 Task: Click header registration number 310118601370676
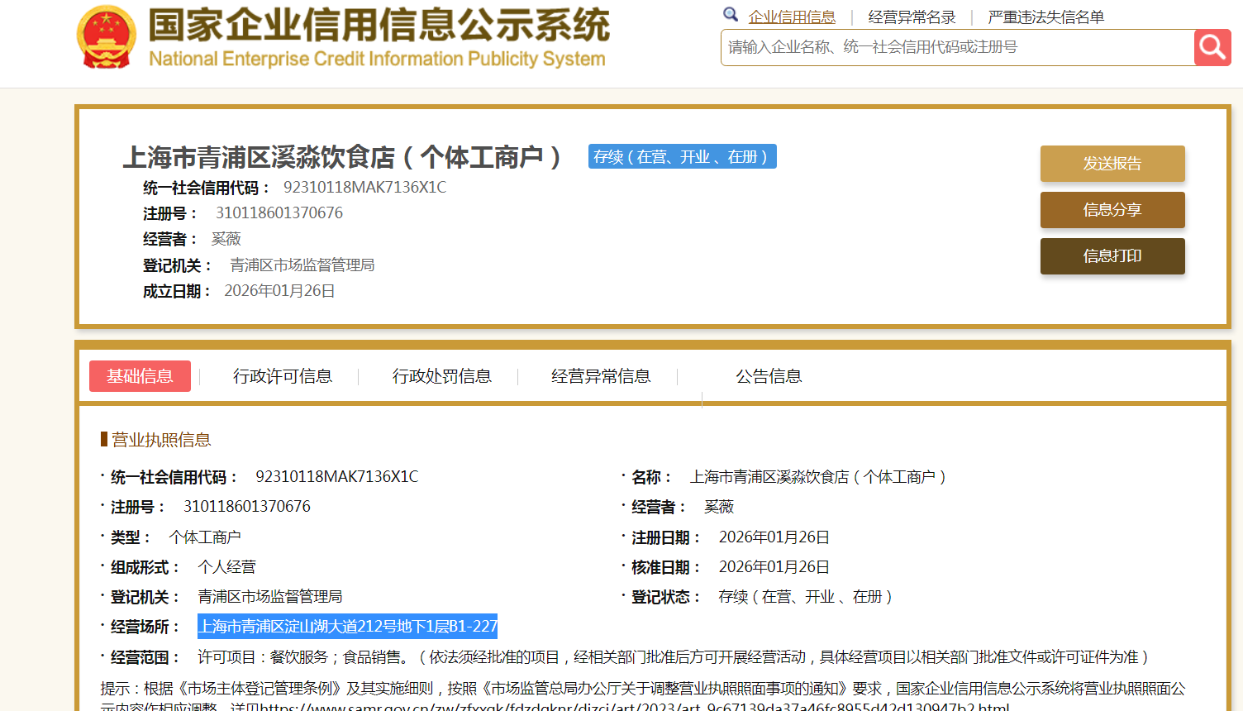click(x=279, y=213)
